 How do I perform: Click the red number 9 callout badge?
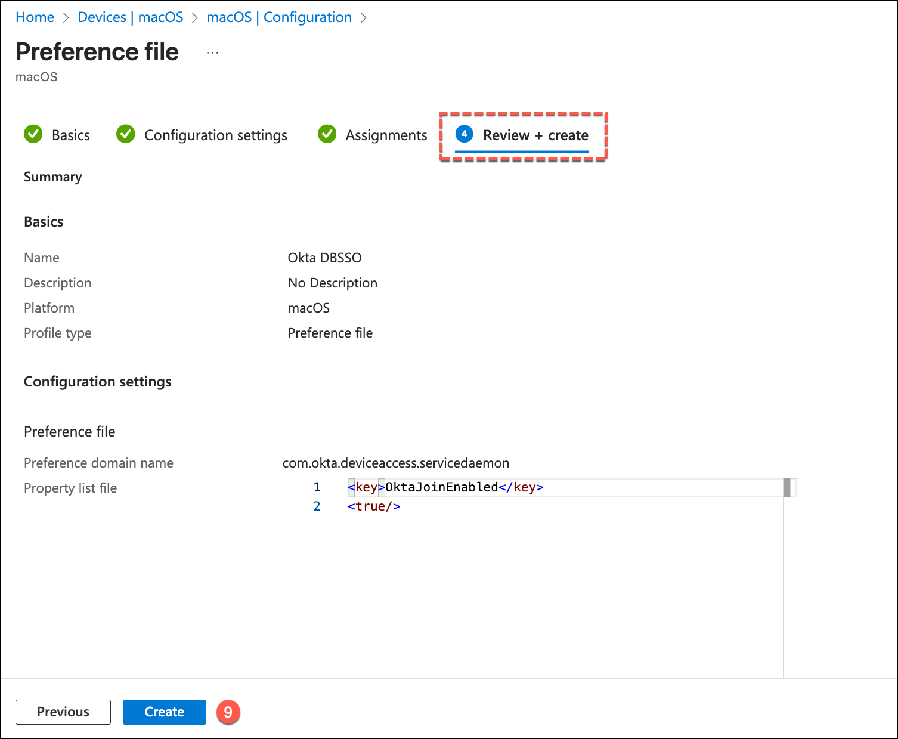(x=228, y=712)
